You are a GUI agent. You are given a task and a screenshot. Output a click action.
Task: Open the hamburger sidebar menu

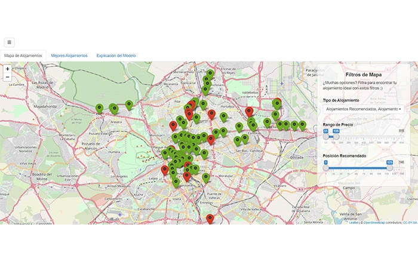coord(9,42)
